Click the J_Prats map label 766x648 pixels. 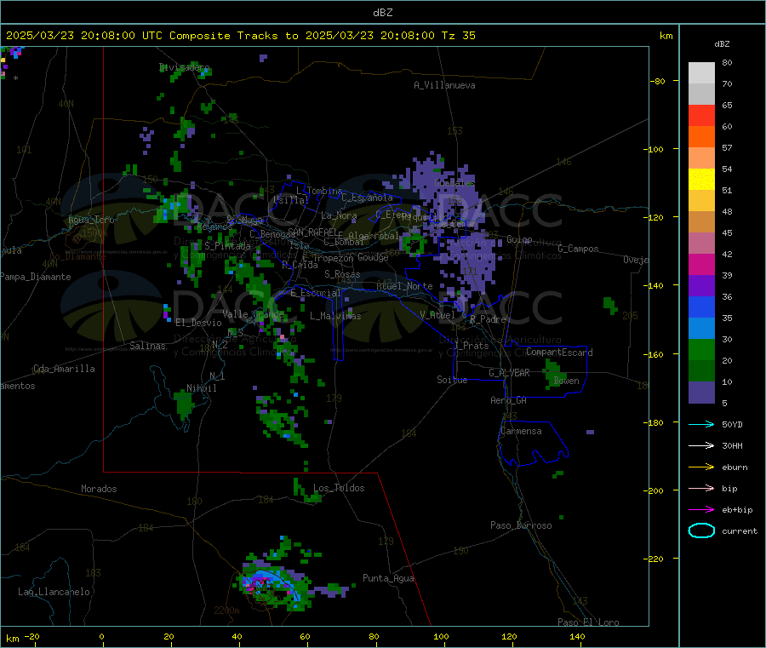[x=471, y=346]
